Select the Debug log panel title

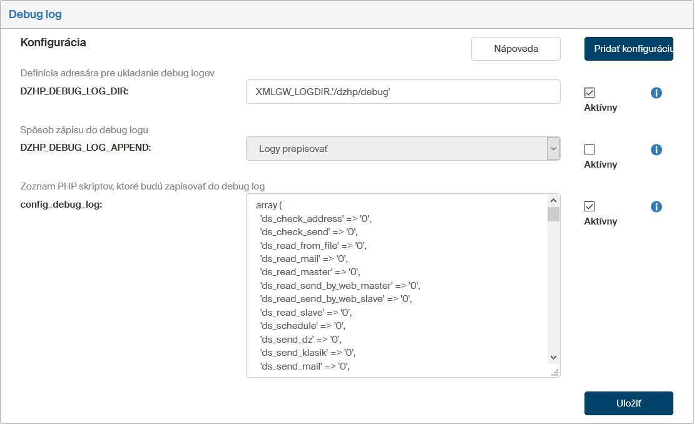pyautogui.click(x=35, y=14)
